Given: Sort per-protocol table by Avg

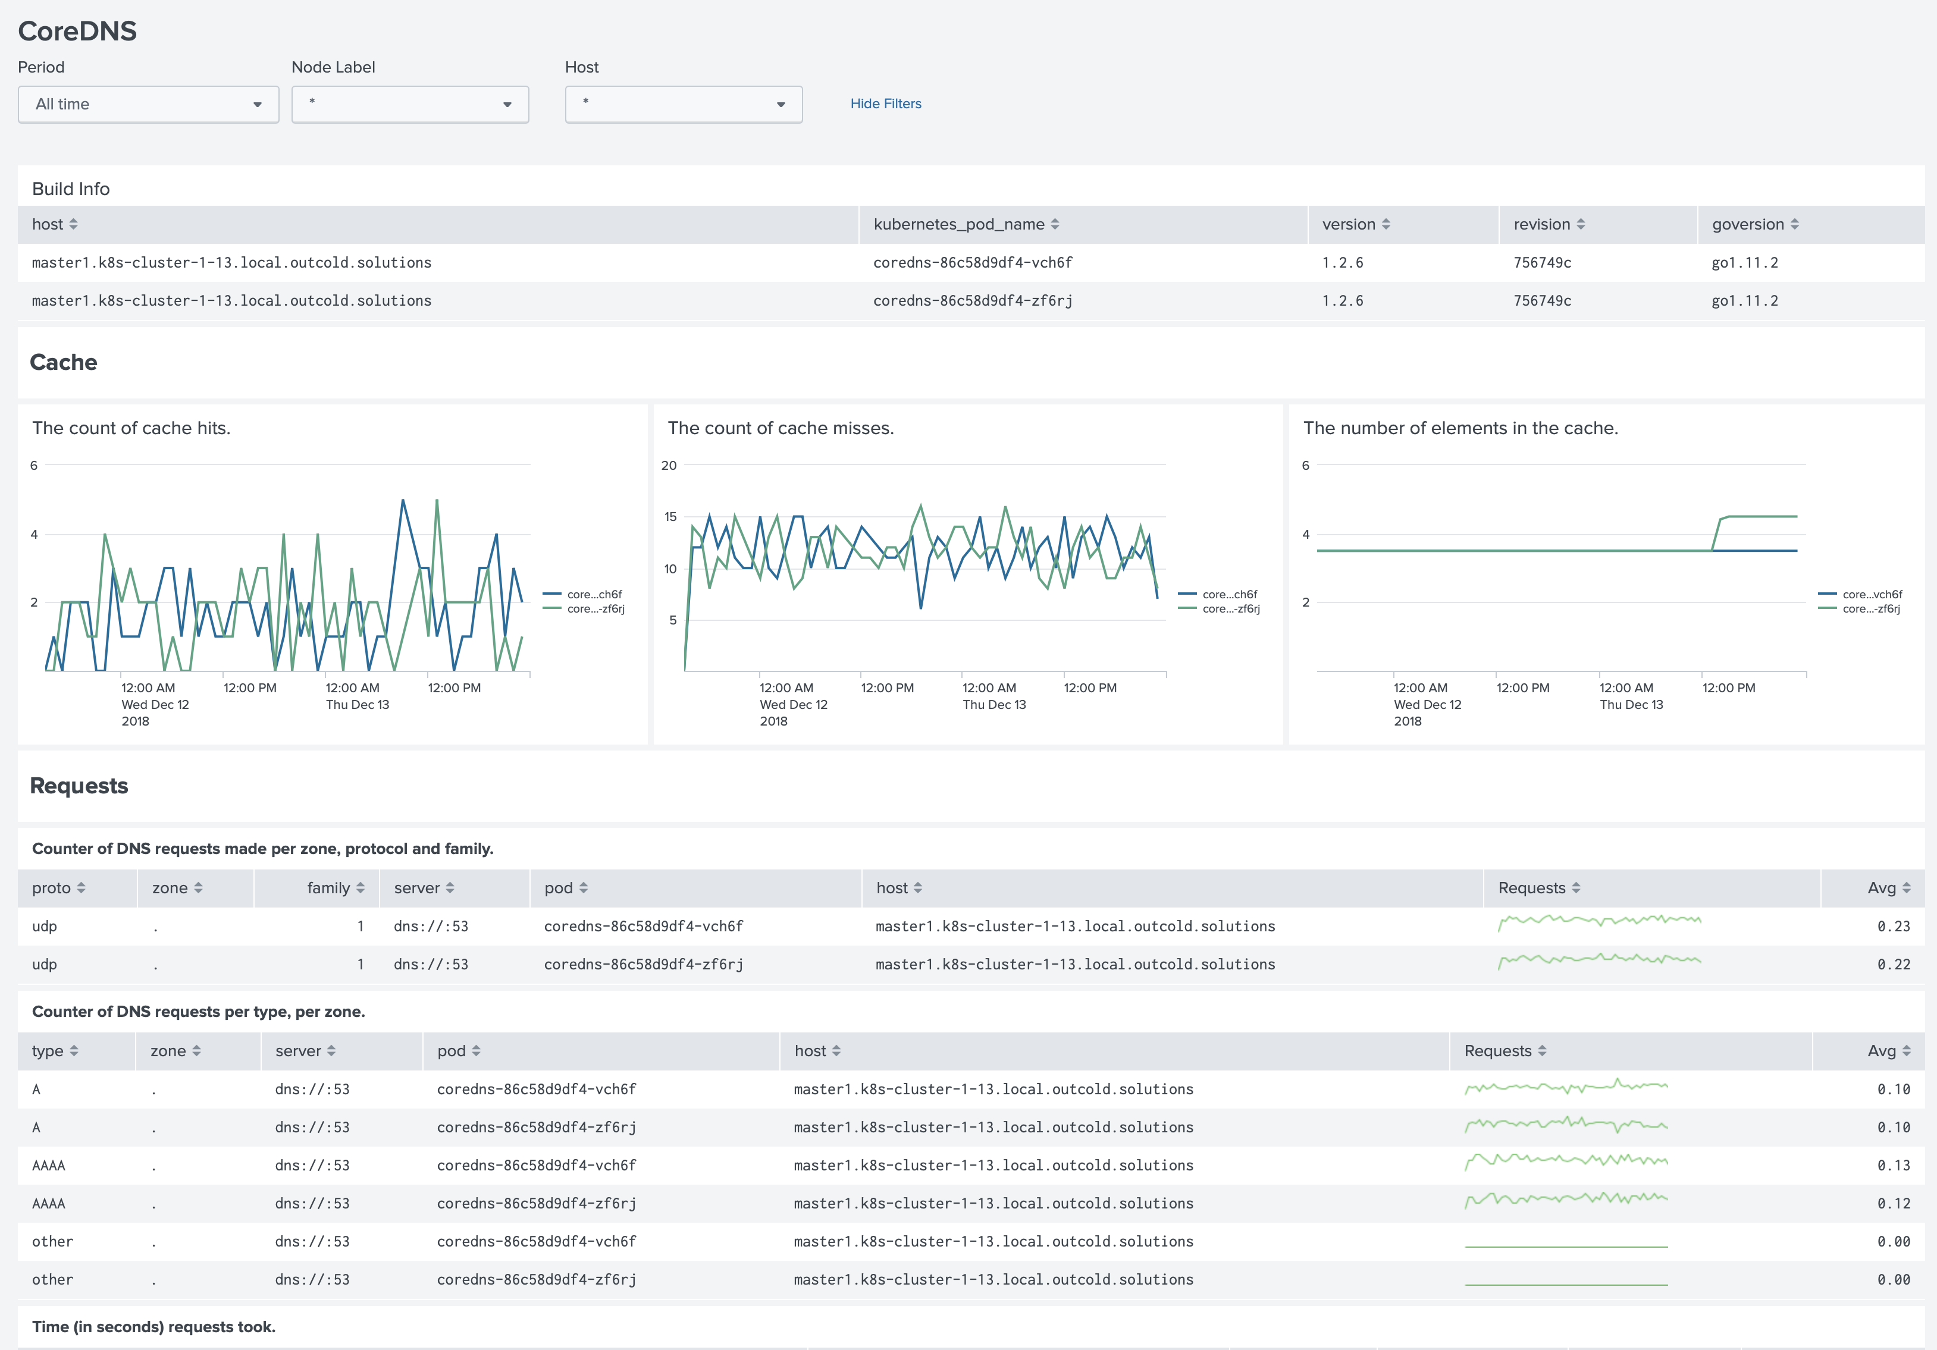Looking at the screenshot, I should 1889,888.
